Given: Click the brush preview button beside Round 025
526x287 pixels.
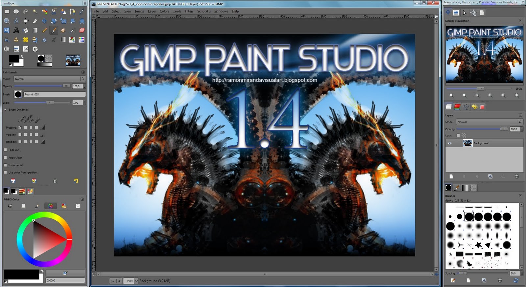Looking at the screenshot, I should tap(18, 94).
